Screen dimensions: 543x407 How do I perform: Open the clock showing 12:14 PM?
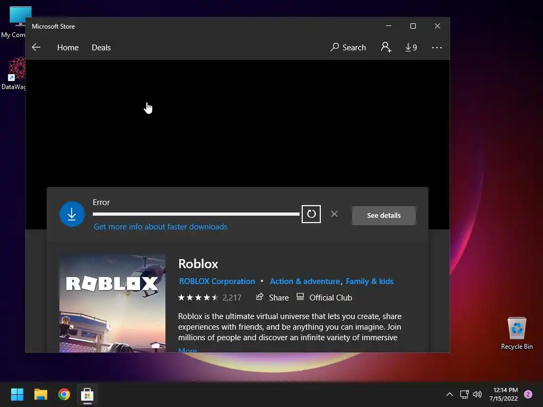tap(504, 394)
